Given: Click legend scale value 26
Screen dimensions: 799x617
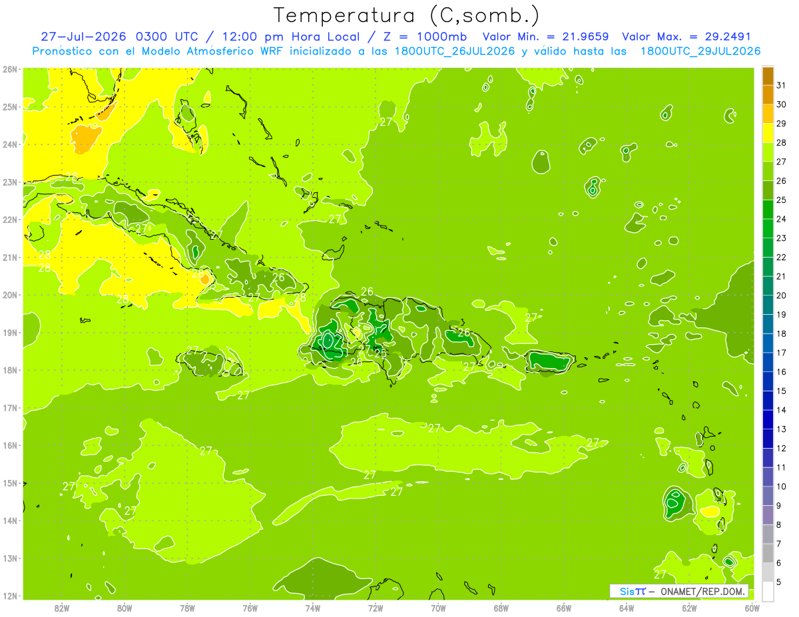Looking at the screenshot, I should click(781, 181).
